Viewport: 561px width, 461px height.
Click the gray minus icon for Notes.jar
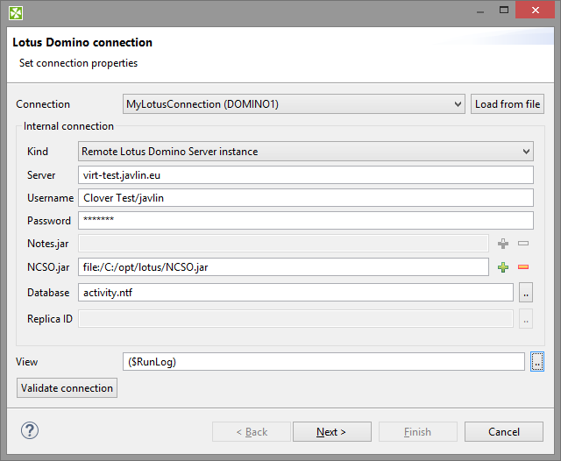point(523,243)
